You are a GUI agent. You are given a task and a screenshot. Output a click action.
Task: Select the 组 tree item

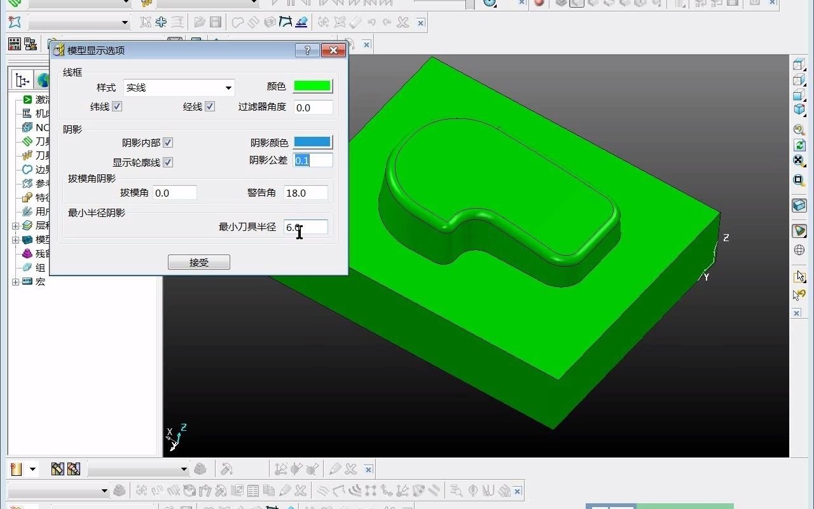[x=34, y=267]
